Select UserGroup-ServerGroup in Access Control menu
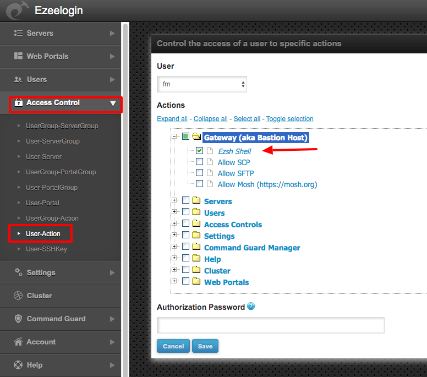This screenshot has width=427, height=377. (x=62, y=126)
